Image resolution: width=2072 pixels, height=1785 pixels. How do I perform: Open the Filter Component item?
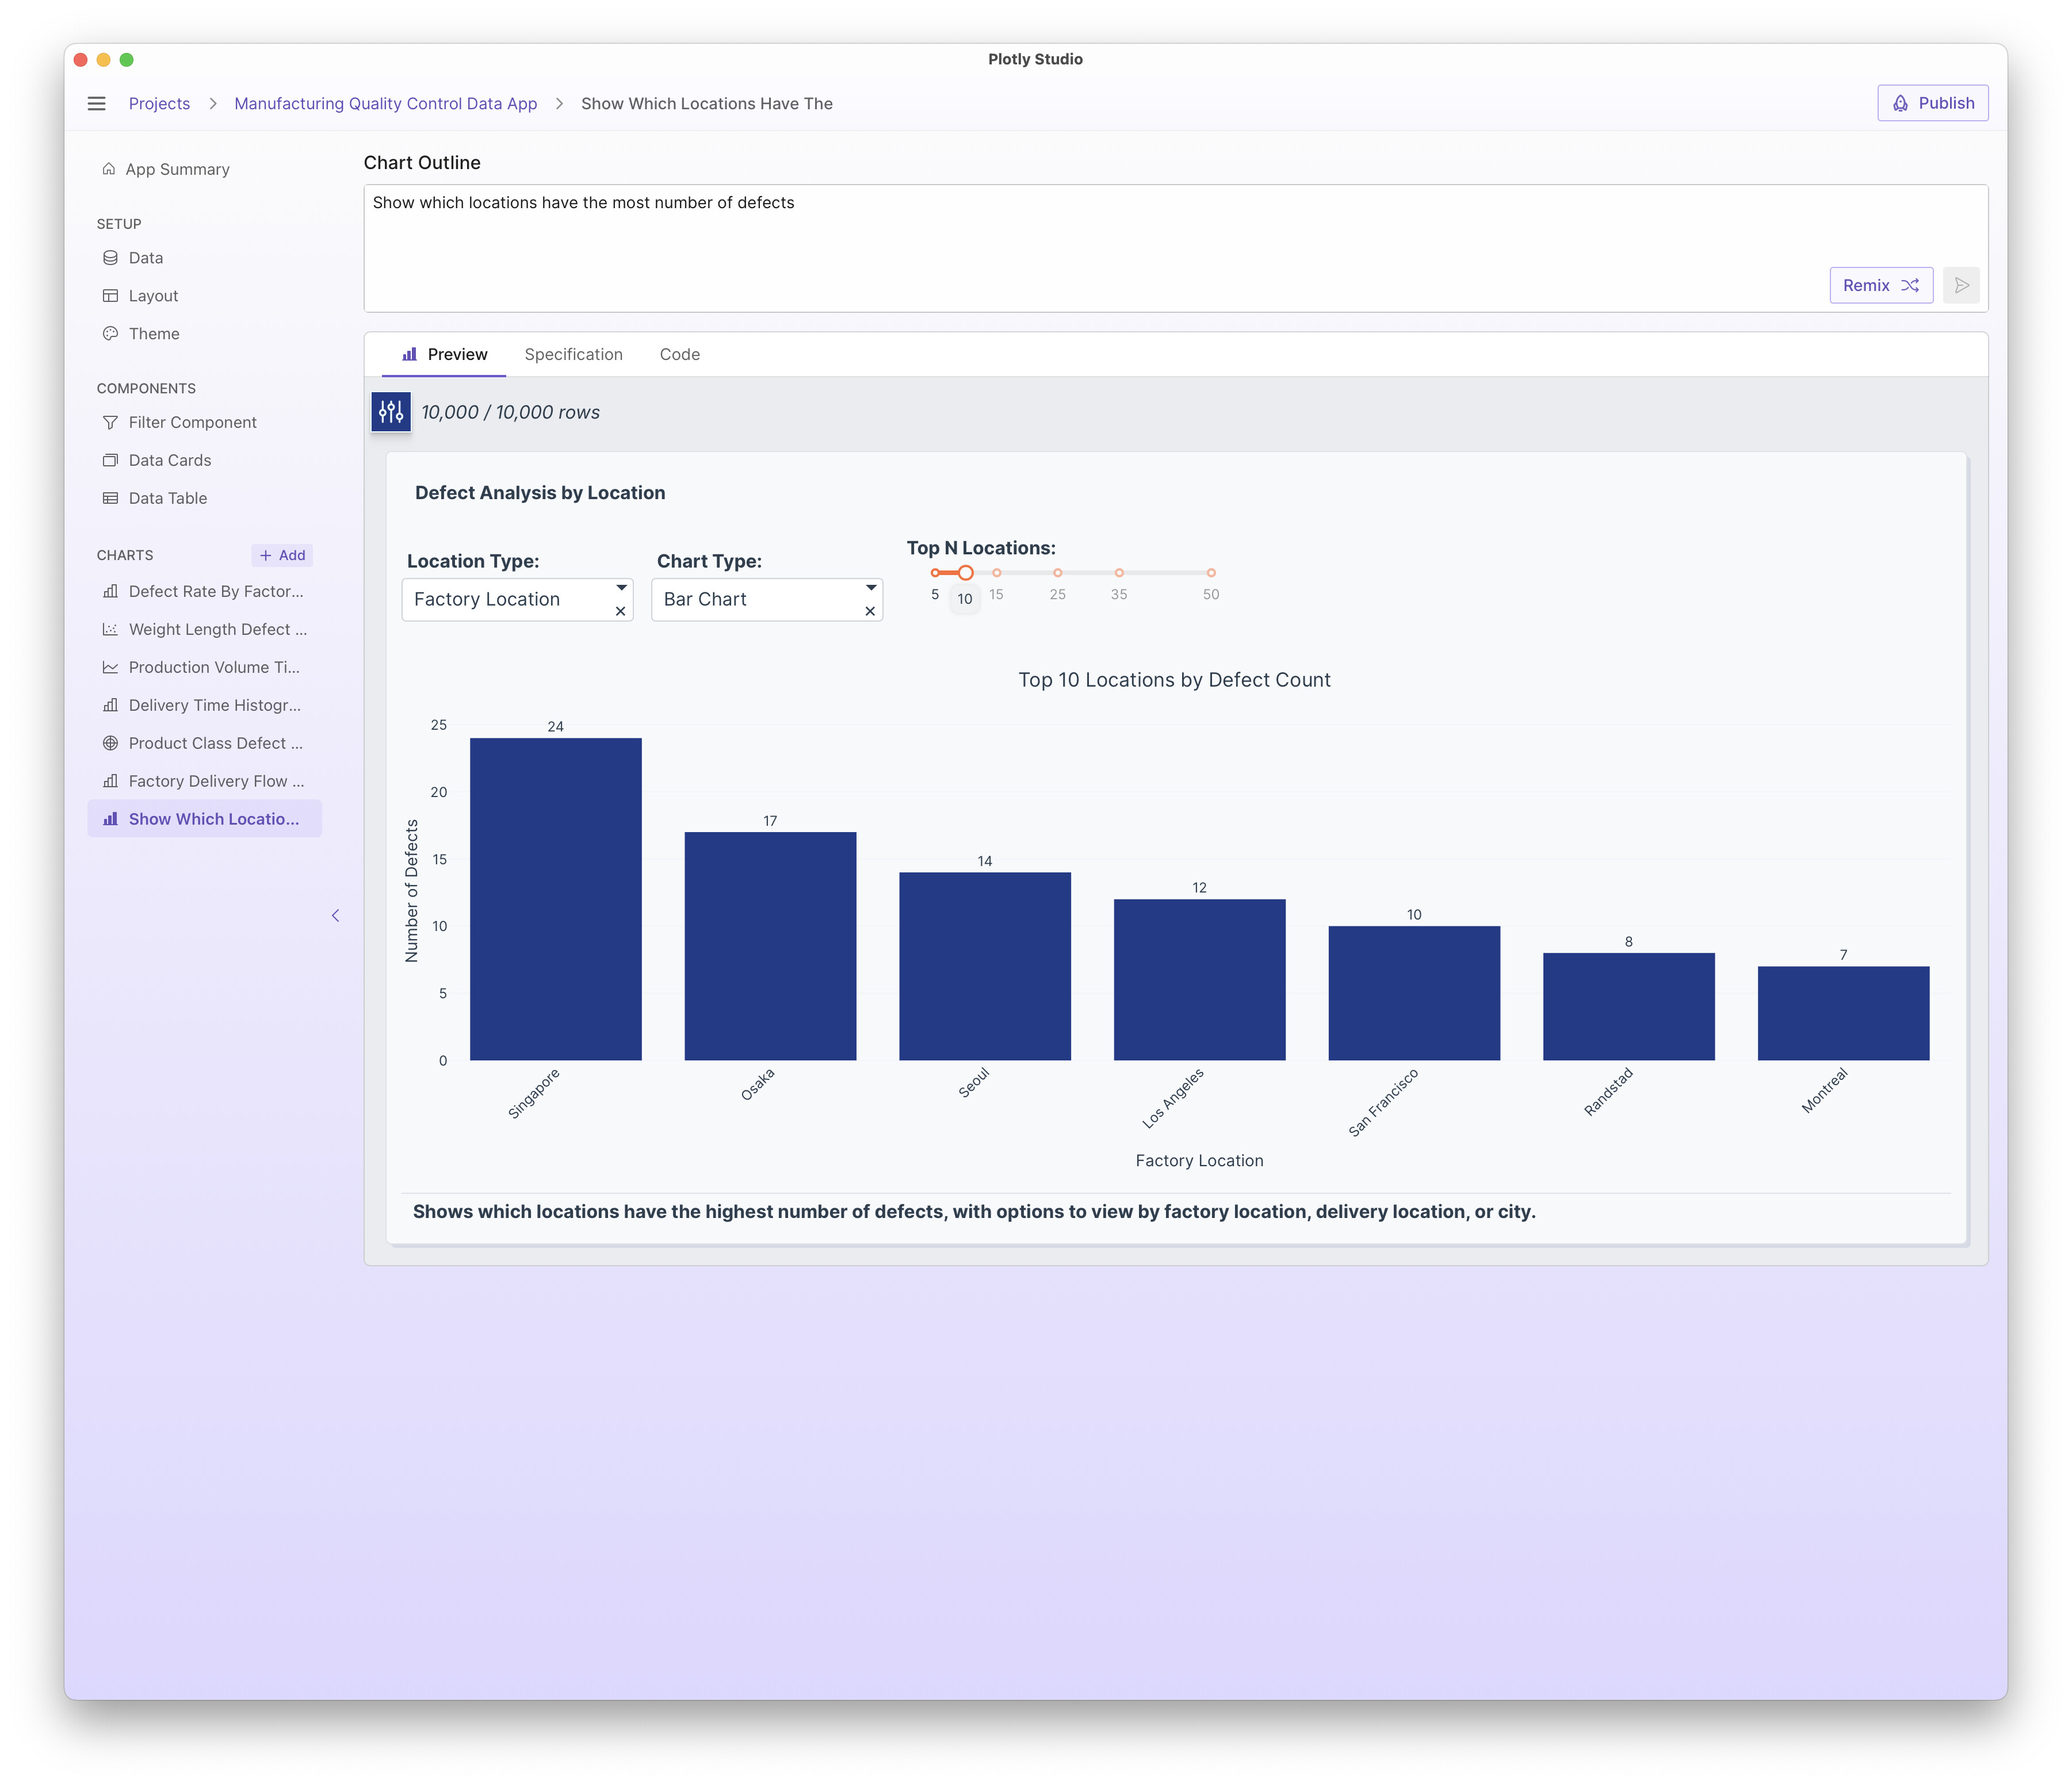coord(192,423)
